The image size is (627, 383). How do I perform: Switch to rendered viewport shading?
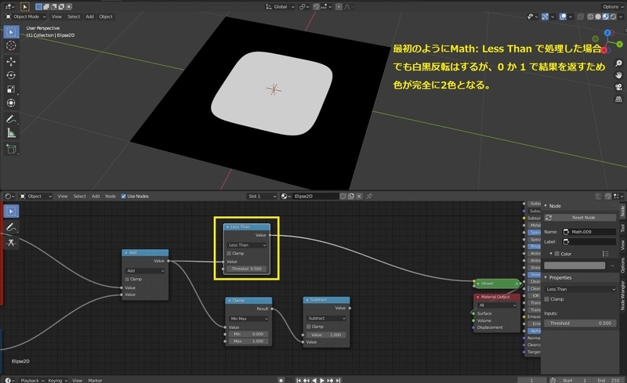pos(613,16)
